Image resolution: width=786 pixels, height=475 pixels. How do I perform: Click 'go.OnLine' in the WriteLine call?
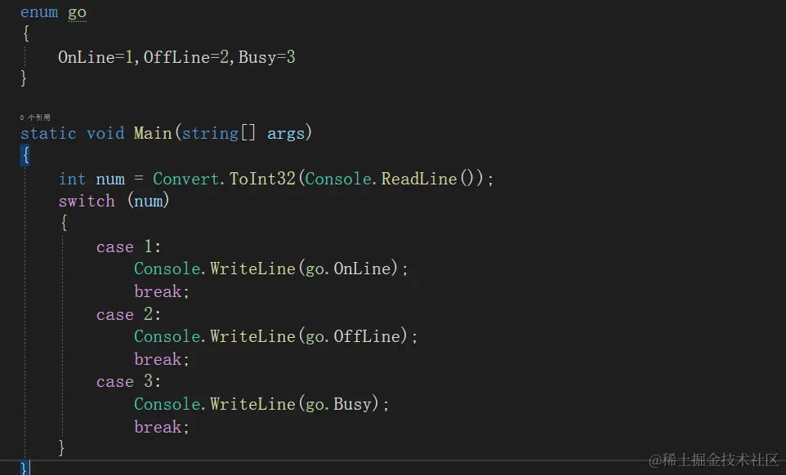point(348,269)
